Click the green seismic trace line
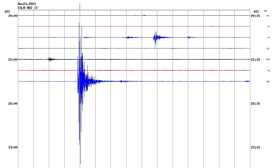Screen dimensions: 277x168 point(130,48)
